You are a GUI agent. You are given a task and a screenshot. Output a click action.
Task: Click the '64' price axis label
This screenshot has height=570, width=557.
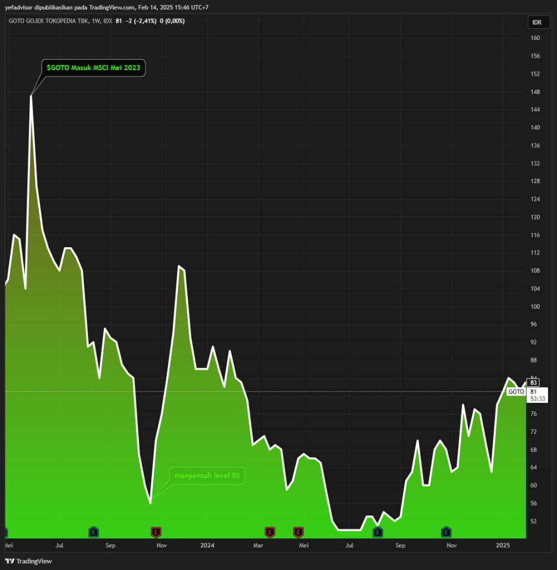click(x=534, y=468)
